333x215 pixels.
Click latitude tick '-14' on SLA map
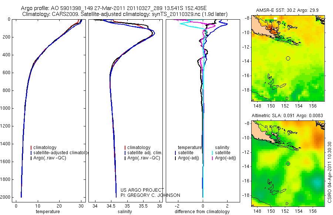coord(246,167)
